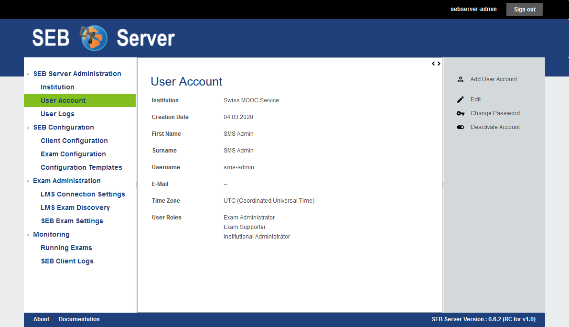
Task: Click the SEB Server logo globe icon
Action: (94, 38)
